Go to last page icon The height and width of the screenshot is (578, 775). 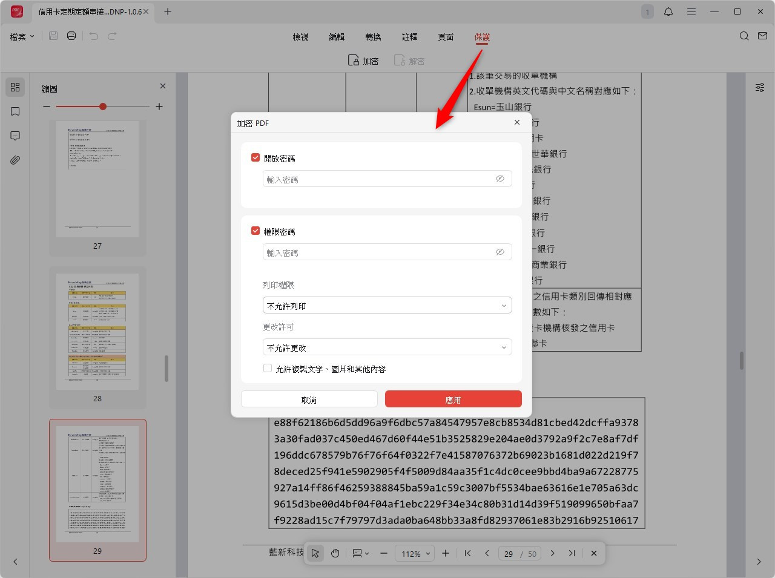coord(572,553)
